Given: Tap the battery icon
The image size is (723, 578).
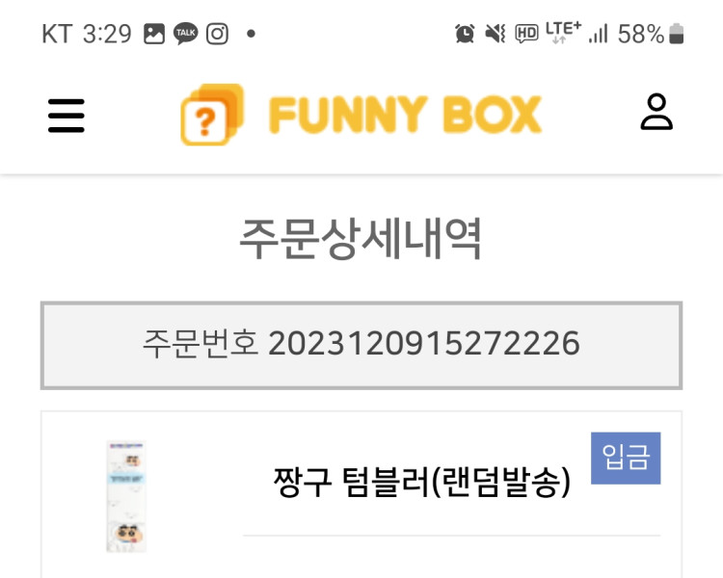Looking at the screenshot, I should 677,34.
